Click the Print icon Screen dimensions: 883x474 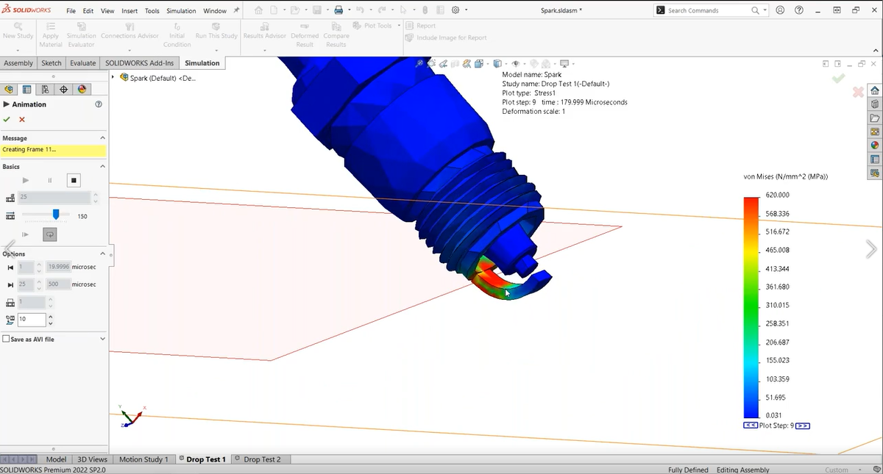(338, 10)
